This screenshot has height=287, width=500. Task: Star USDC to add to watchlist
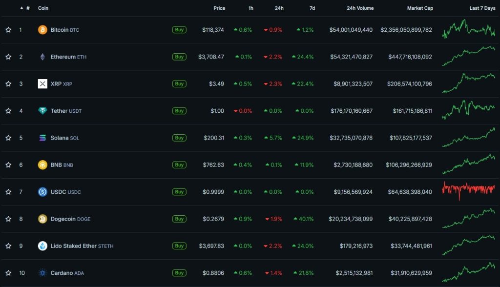click(8, 192)
